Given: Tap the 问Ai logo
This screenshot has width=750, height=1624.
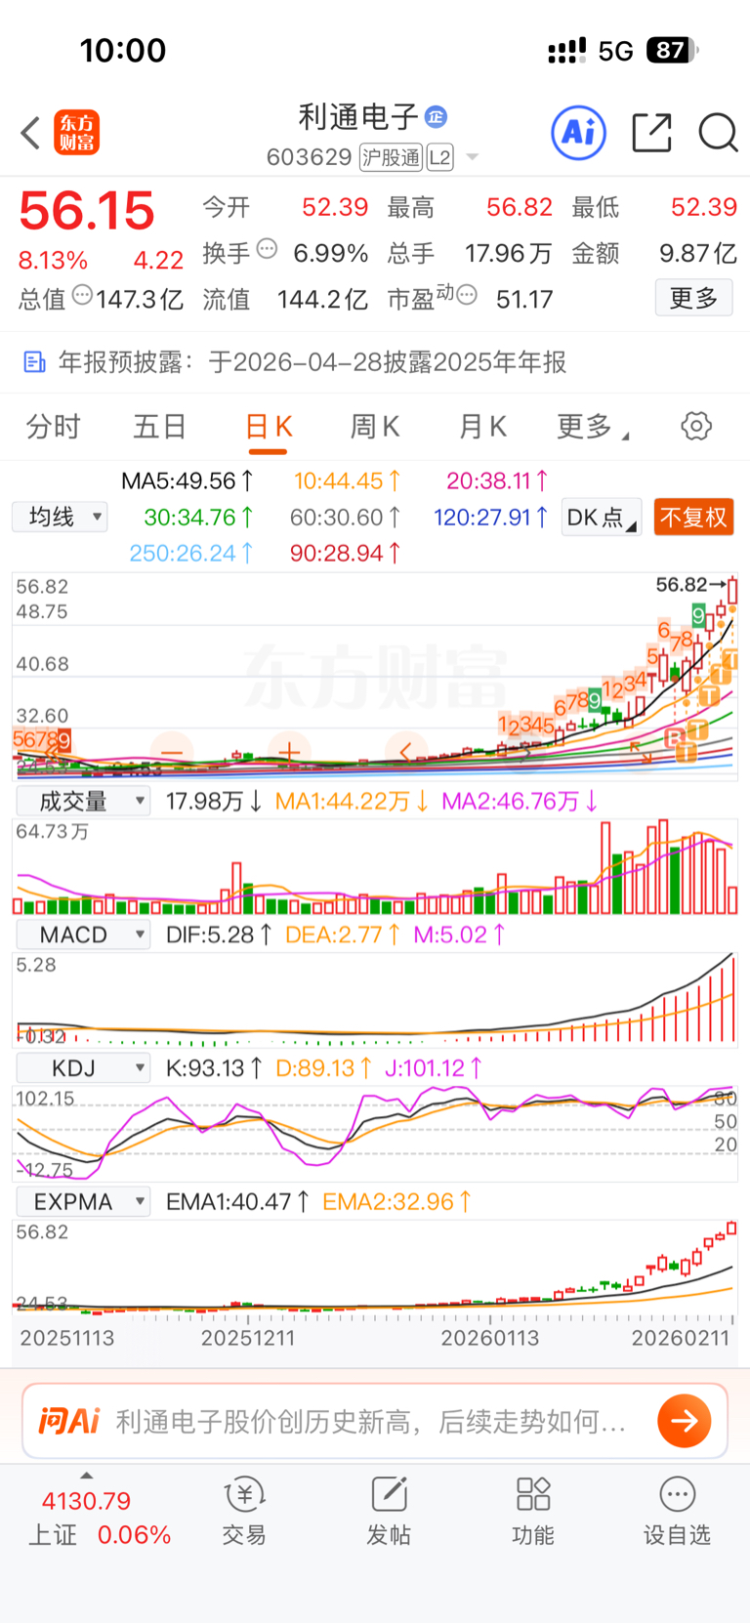Looking at the screenshot, I should coord(68,1421).
